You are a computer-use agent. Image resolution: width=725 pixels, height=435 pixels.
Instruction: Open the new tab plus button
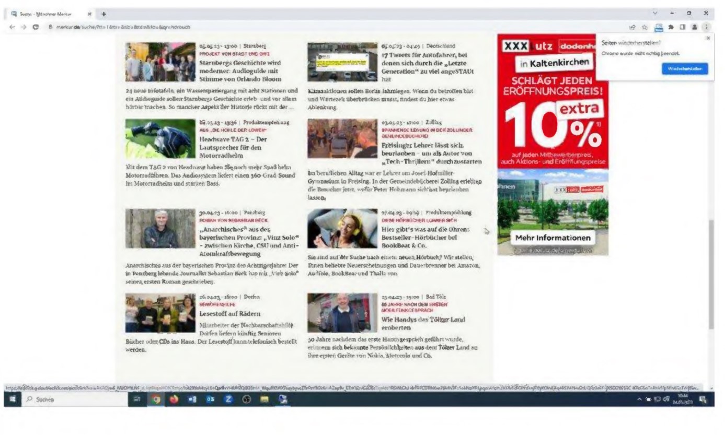[103, 13]
